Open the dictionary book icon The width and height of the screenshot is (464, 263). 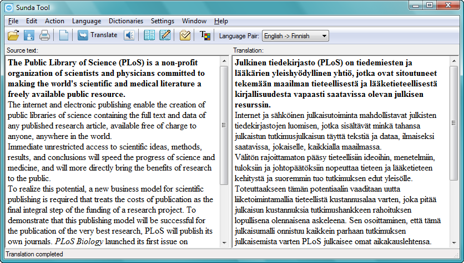(x=149, y=35)
